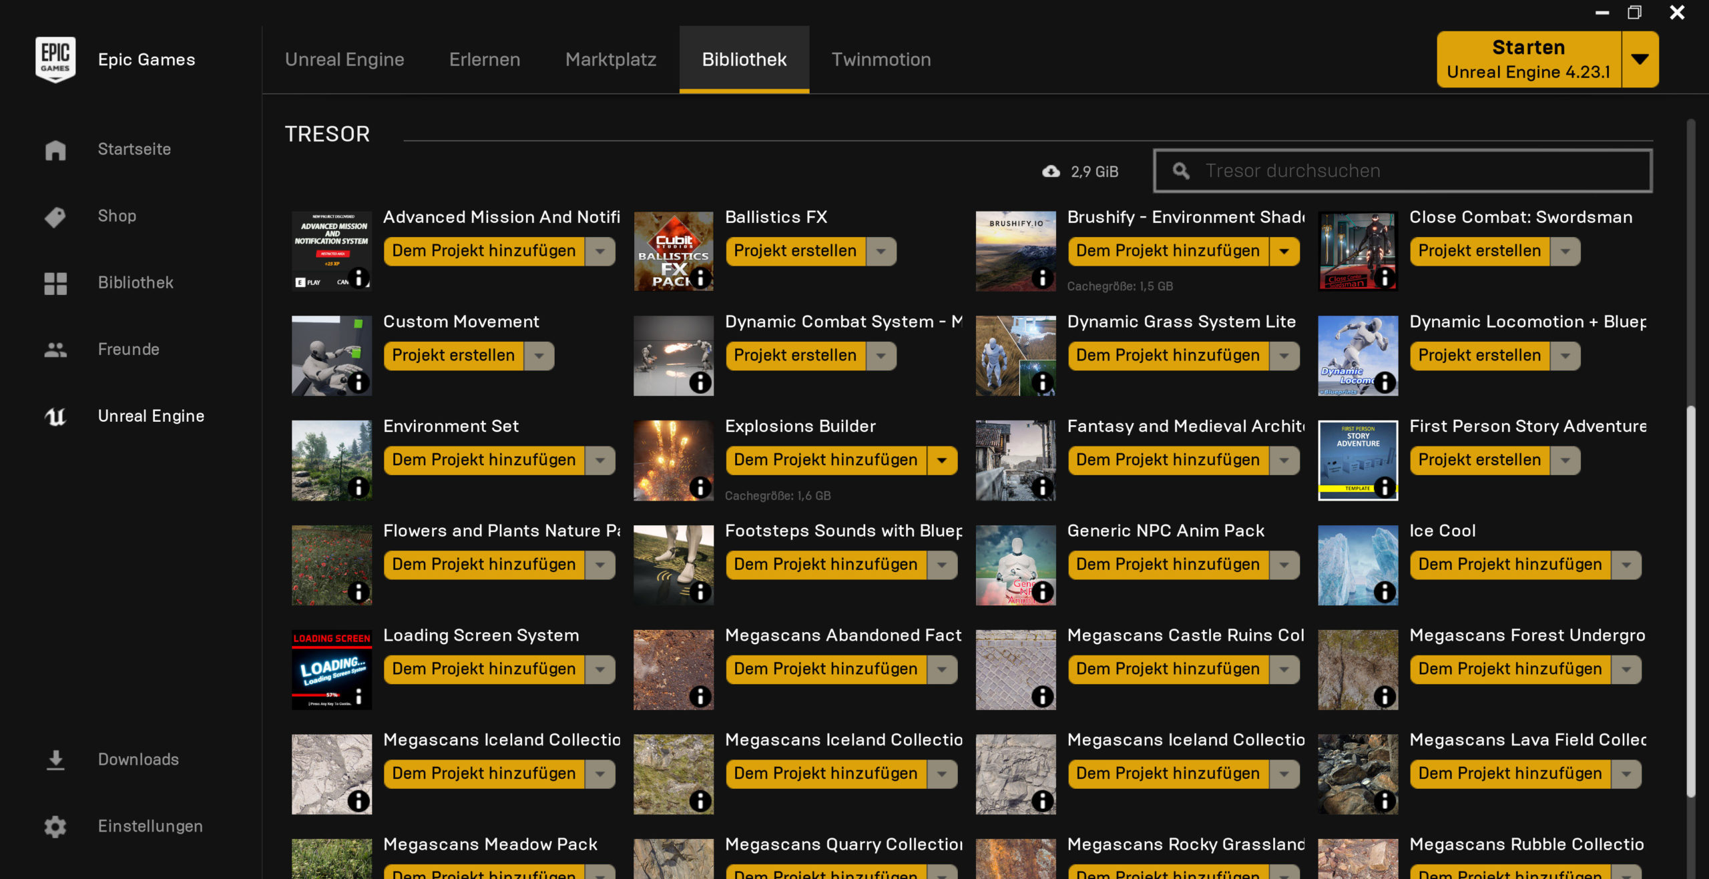Image resolution: width=1709 pixels, height=879 pixels.
Task: Show info icon on Explosions Builder thumbnail
Action: click(x=700, y=487)
